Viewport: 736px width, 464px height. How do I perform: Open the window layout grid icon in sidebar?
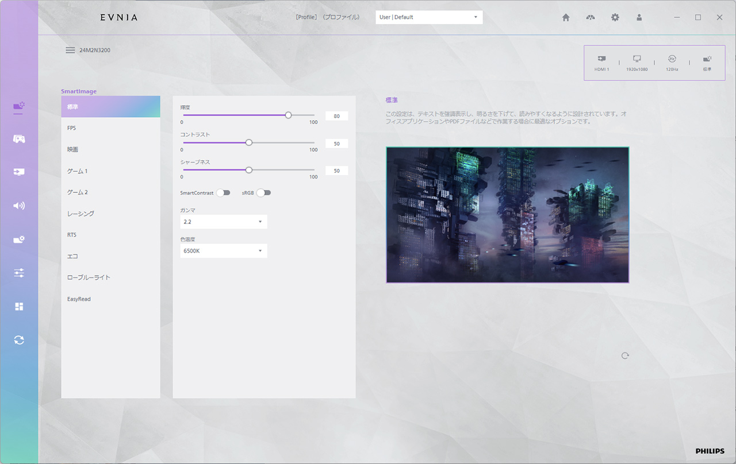(x=19, y=307)
